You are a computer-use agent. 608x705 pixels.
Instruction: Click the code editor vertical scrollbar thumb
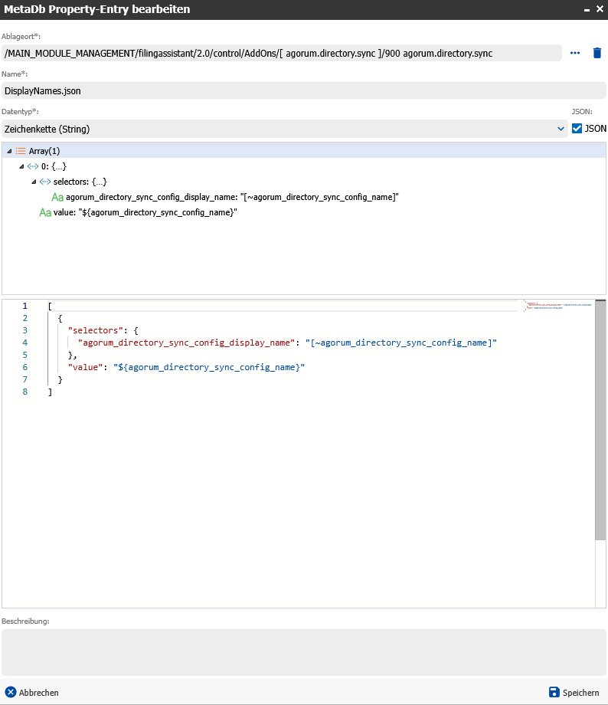pos(600,420)
